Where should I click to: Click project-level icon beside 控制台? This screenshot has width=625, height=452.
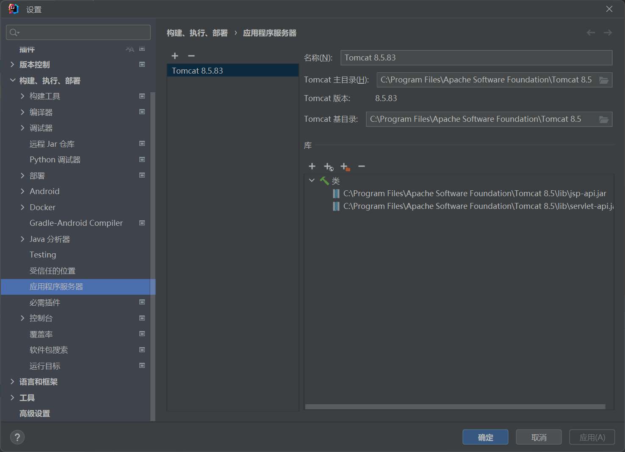[x=142, y=318]
